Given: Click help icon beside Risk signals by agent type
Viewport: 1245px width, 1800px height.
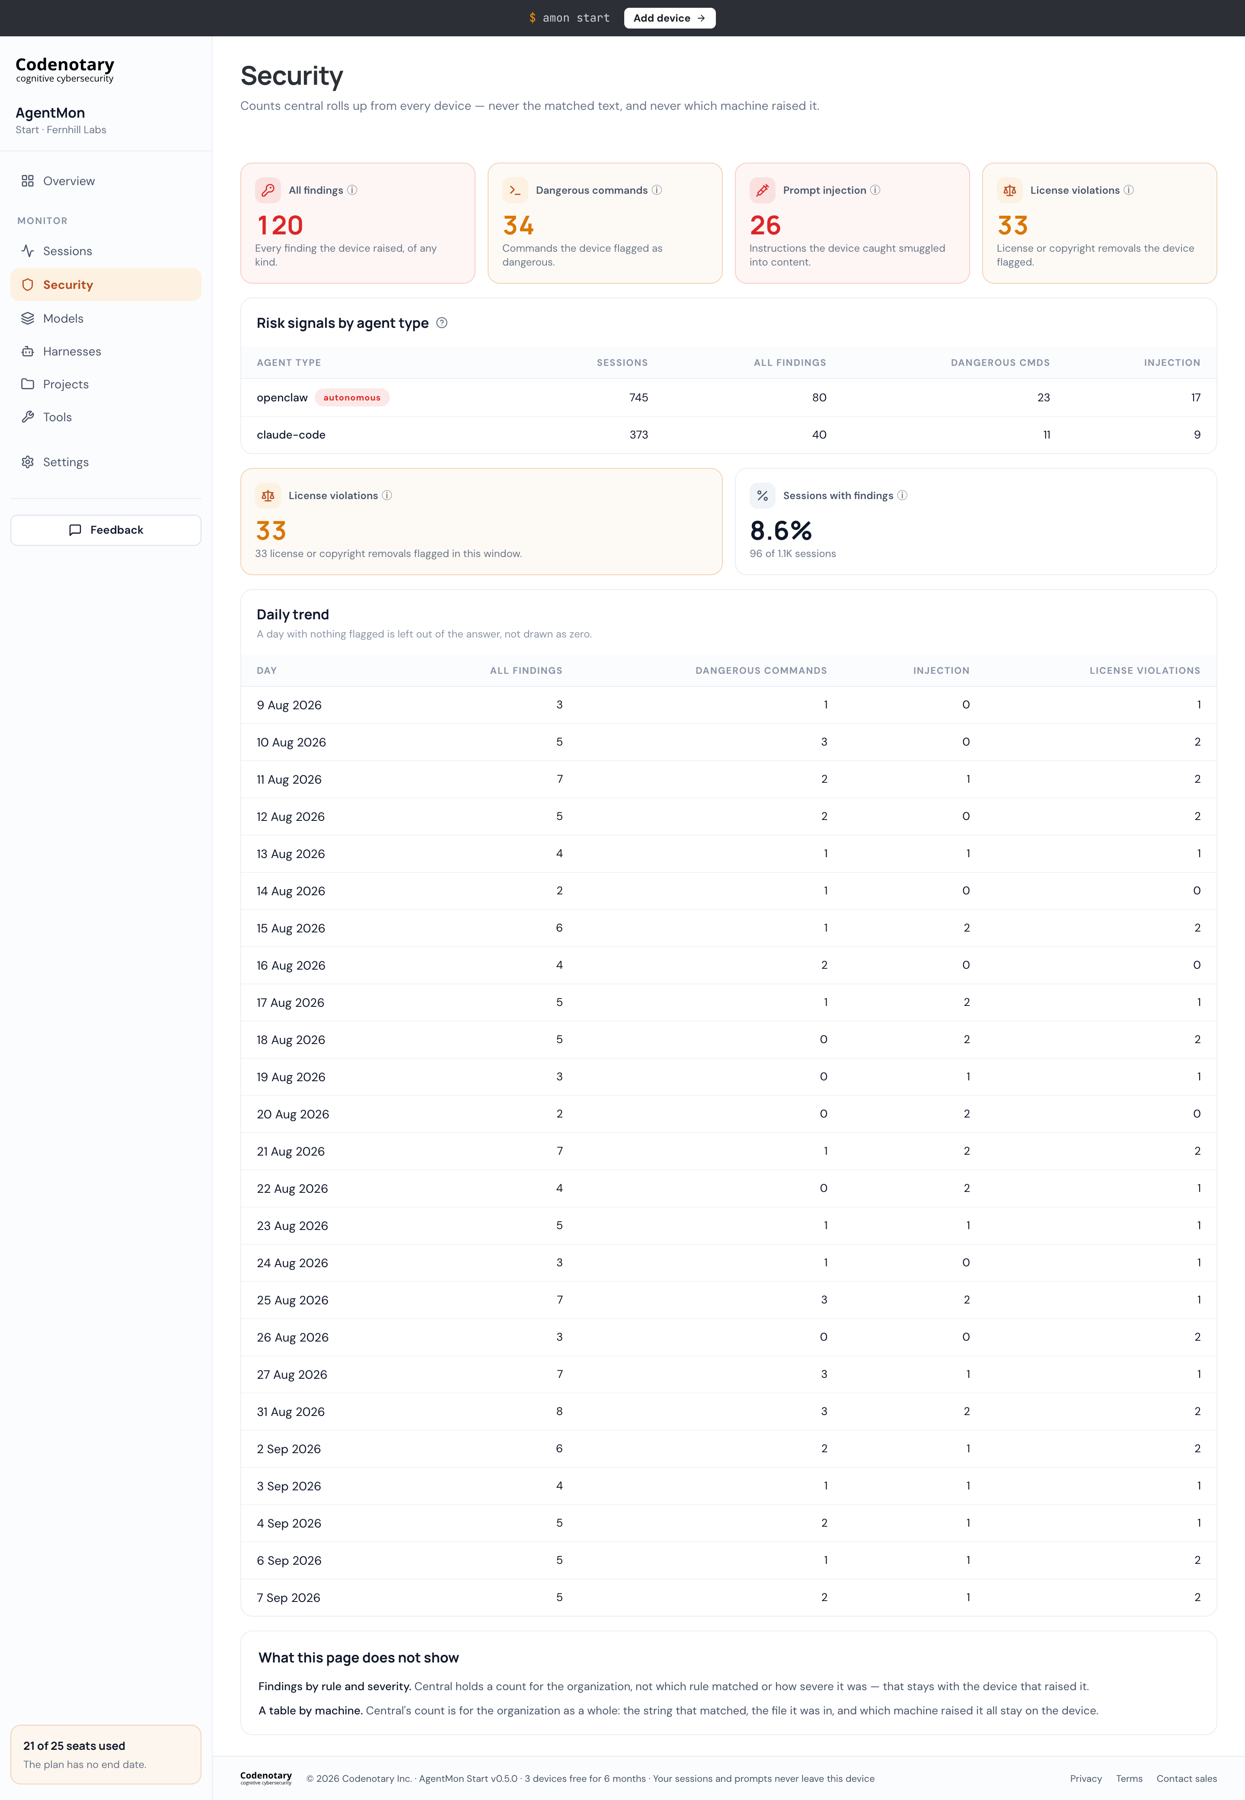Looking at the screenshot, I should [x=441, y=323].
